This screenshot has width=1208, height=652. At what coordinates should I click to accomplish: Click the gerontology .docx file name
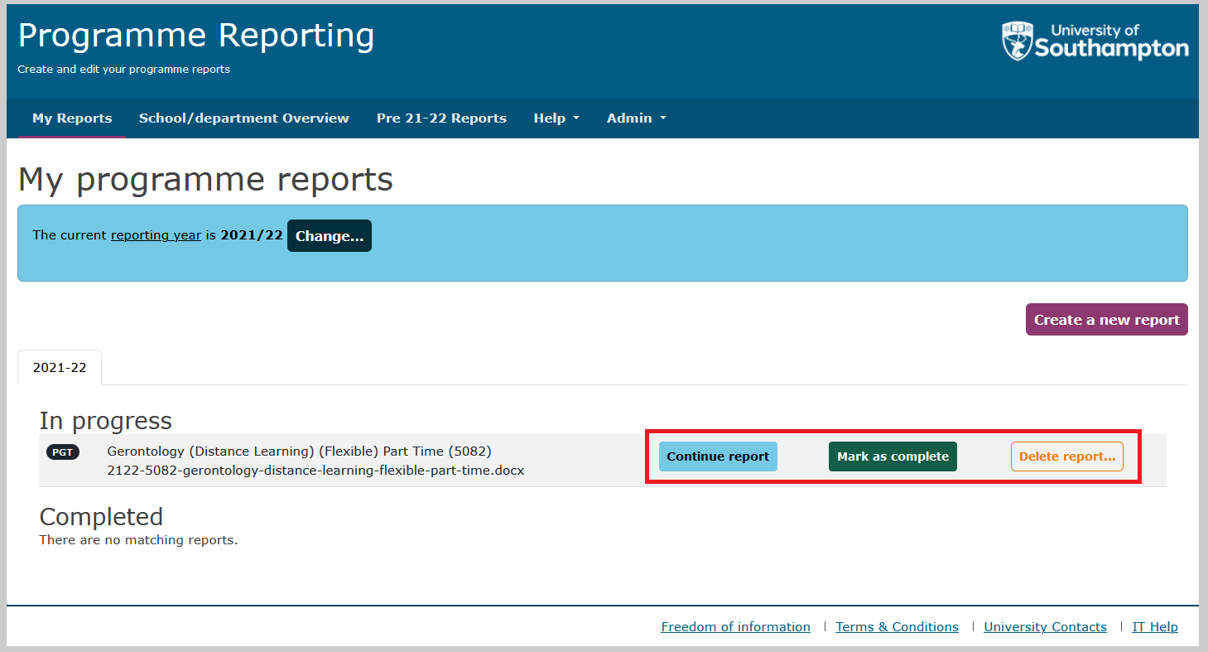(x=315, y=471)
